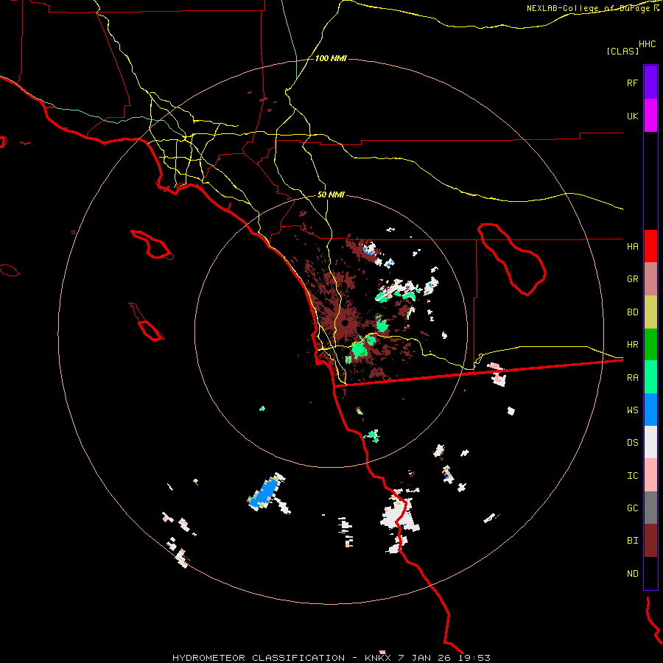
Task: Click the HHC product code text
Action: [648, 44]
